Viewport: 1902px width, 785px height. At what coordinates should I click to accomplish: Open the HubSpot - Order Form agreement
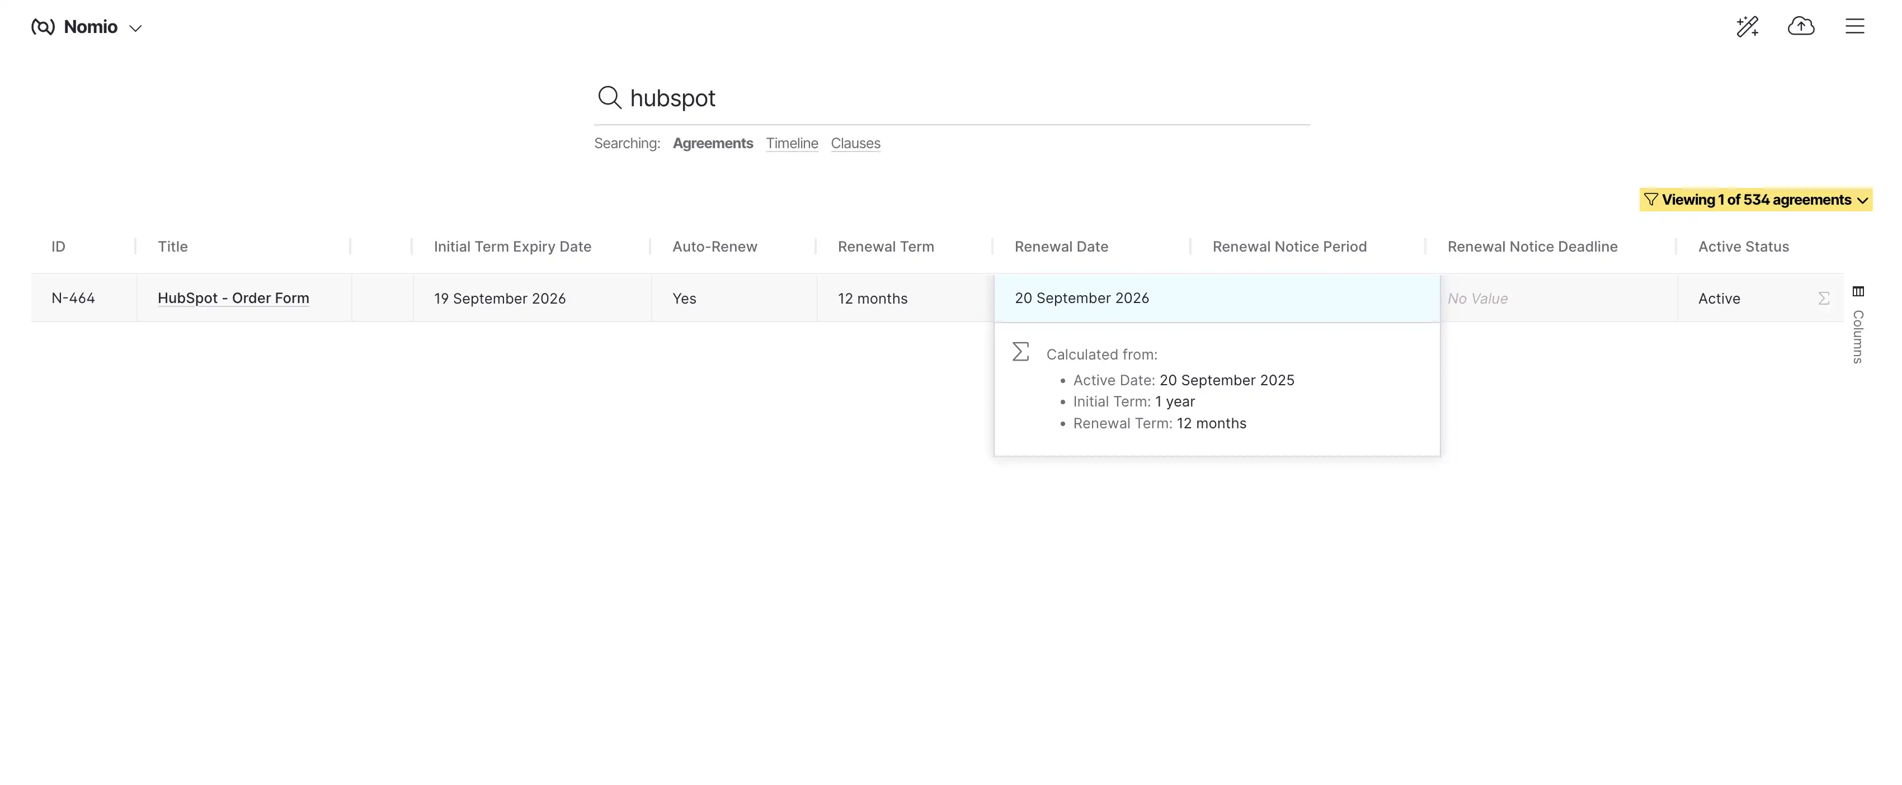pos(233,298)
